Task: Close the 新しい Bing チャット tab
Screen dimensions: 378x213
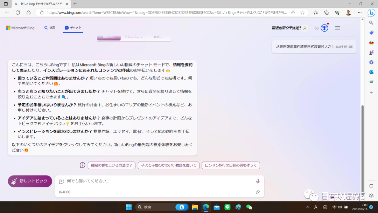Action: pos(67,4)
